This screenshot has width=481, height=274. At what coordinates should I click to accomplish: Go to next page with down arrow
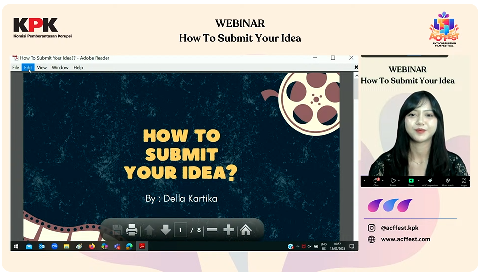click(x=166, y=230)
